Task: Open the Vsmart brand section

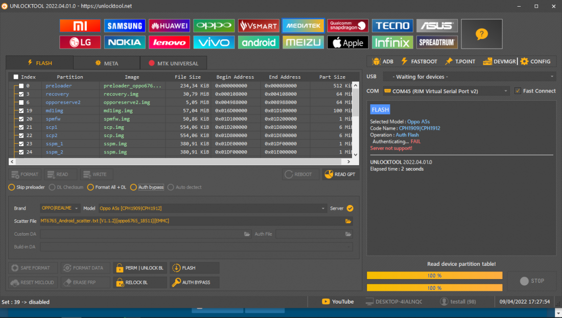Action: coord(259,26)
